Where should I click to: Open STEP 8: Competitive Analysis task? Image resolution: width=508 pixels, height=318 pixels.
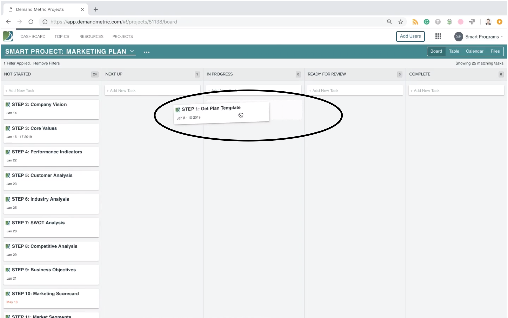pyautogui.click(x=51, y=251)
